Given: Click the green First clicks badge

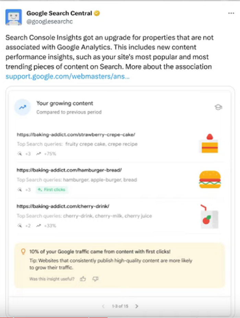Looking at the screenshot, I should 52,190.
